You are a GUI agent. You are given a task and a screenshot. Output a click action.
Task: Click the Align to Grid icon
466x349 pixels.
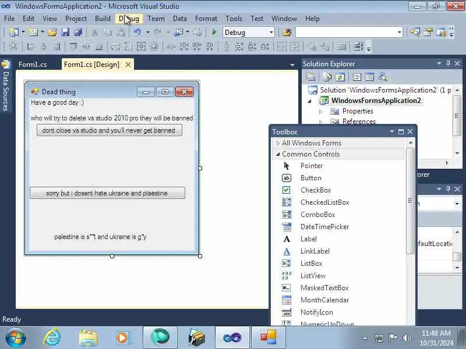pos(13,47)
